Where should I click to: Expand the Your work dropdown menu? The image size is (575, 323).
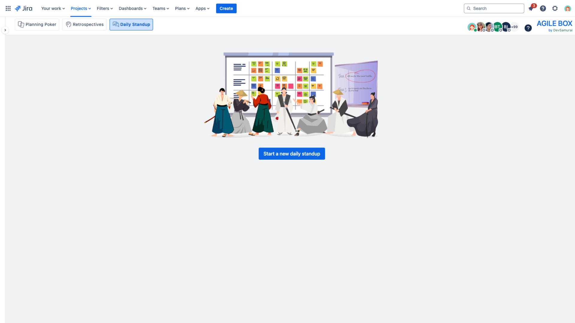tap(53, 8)
